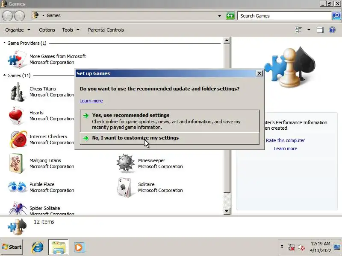
Task: Click Games text in the address bar
Action: pyautogui.click(x=53, y=15)
